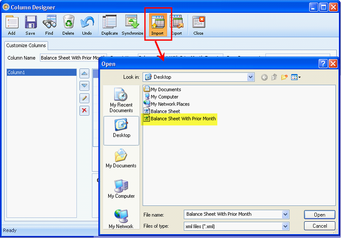Select My Documents in the file list
Viewport: 341px width, 238px height.
coord(162,89)
